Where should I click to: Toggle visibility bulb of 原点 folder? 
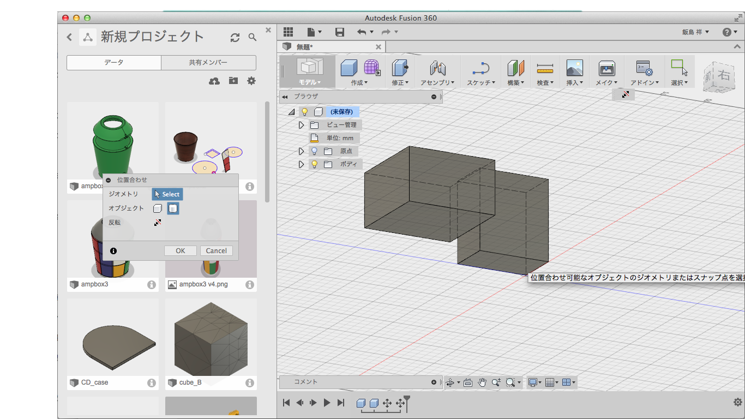314,151
